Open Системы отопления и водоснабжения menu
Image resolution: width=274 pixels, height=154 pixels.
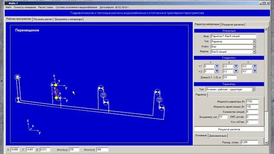tap(76, 7)
